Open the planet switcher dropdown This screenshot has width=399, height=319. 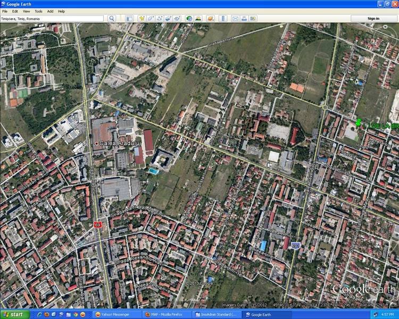[x=211, y=18]
